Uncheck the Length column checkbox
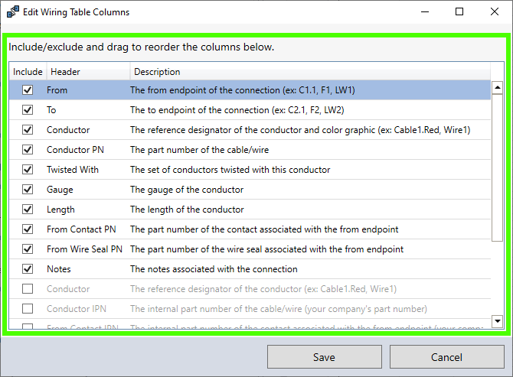Viewport: 513px width, 377px height. 28,209
